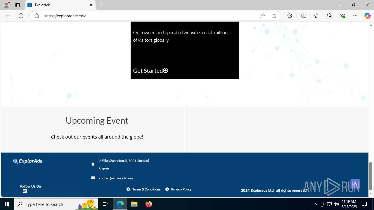
Task: Open the tab actions menu icon
Action: pos(18,5)
